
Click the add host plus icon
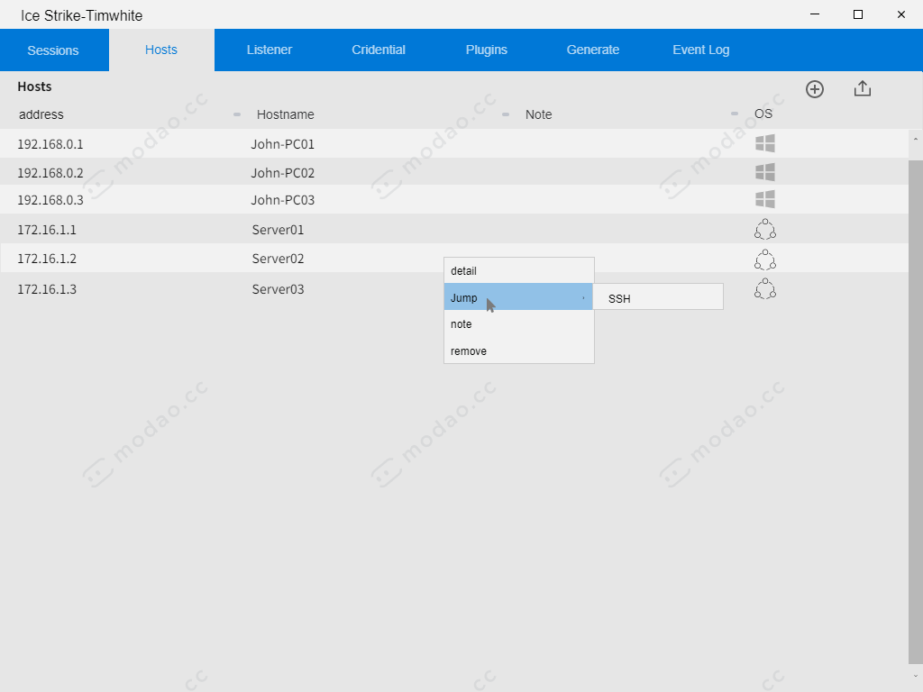pyautogui.click(x=814, y=88)
